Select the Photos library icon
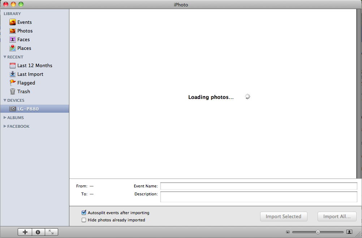The image size is (362, 238). tap(13, 31)
